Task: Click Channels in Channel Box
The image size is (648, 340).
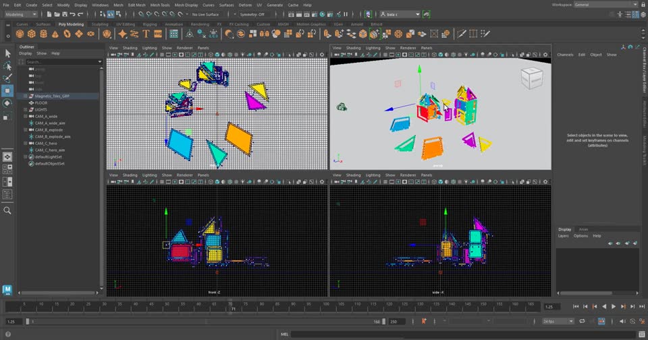Action: [565, 55]
